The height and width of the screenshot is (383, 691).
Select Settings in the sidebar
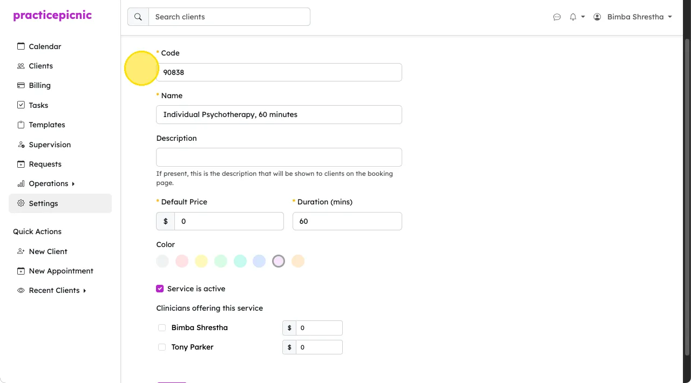(60, 203)
